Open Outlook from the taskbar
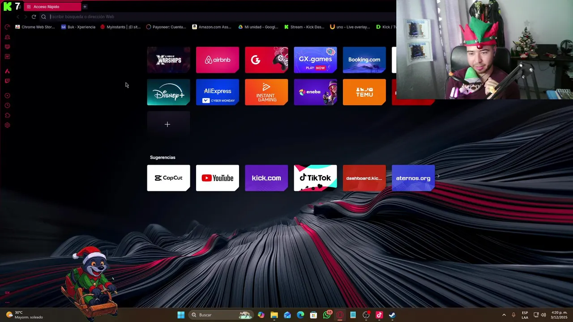The width and height of the screenshot is (573, 322). click(287, 315)
